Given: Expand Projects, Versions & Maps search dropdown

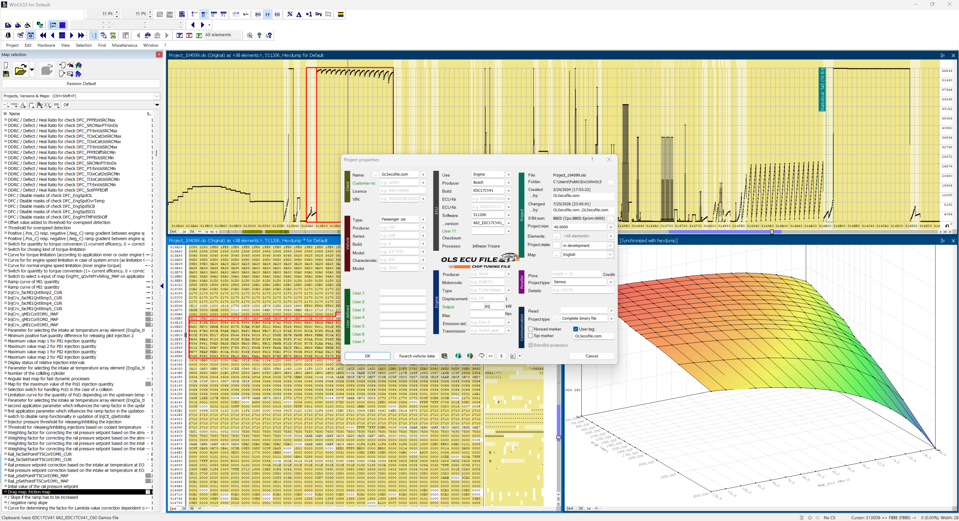Looking at the screenshot, I should (157, 96).
